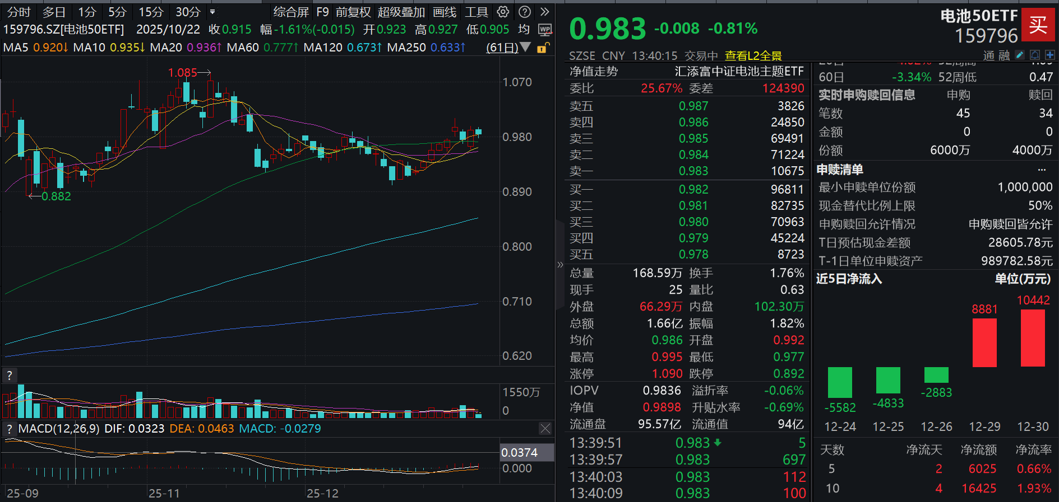
Task: Click the pencil edit icon near 通 融
Action: [1020, 55]
